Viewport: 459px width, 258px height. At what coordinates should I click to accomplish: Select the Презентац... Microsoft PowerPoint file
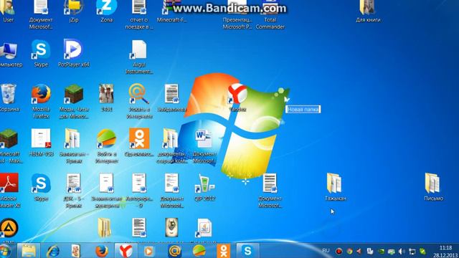pos(237,14)
